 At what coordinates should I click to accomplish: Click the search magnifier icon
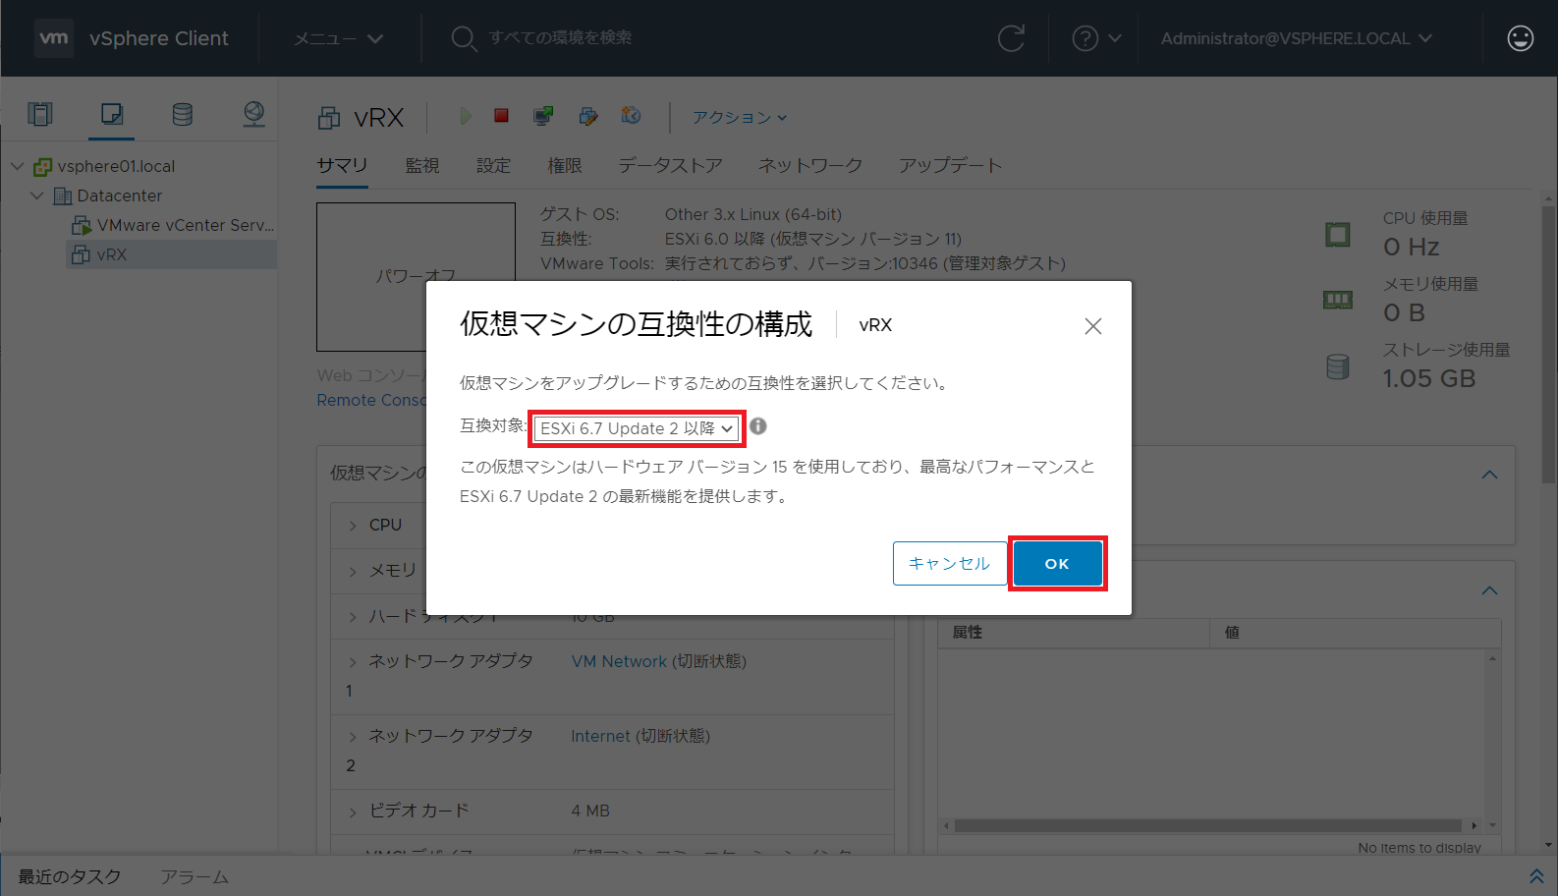pos(464,38)
